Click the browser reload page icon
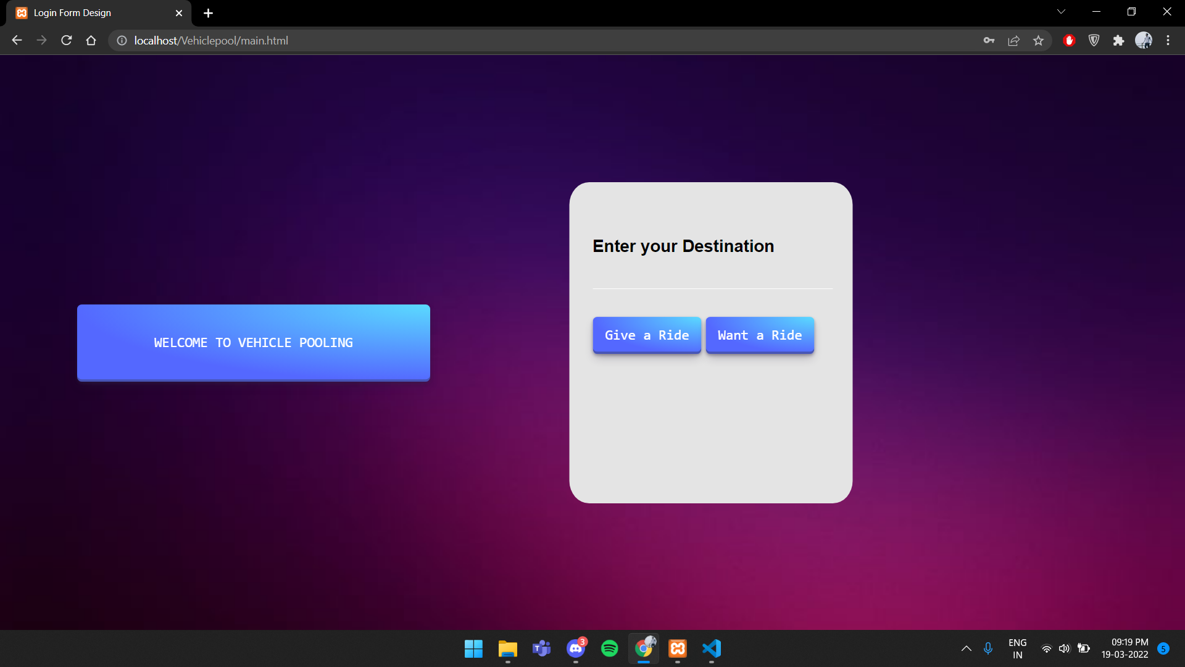Viewport: 1185px width, 667px height. coord(67,41)
